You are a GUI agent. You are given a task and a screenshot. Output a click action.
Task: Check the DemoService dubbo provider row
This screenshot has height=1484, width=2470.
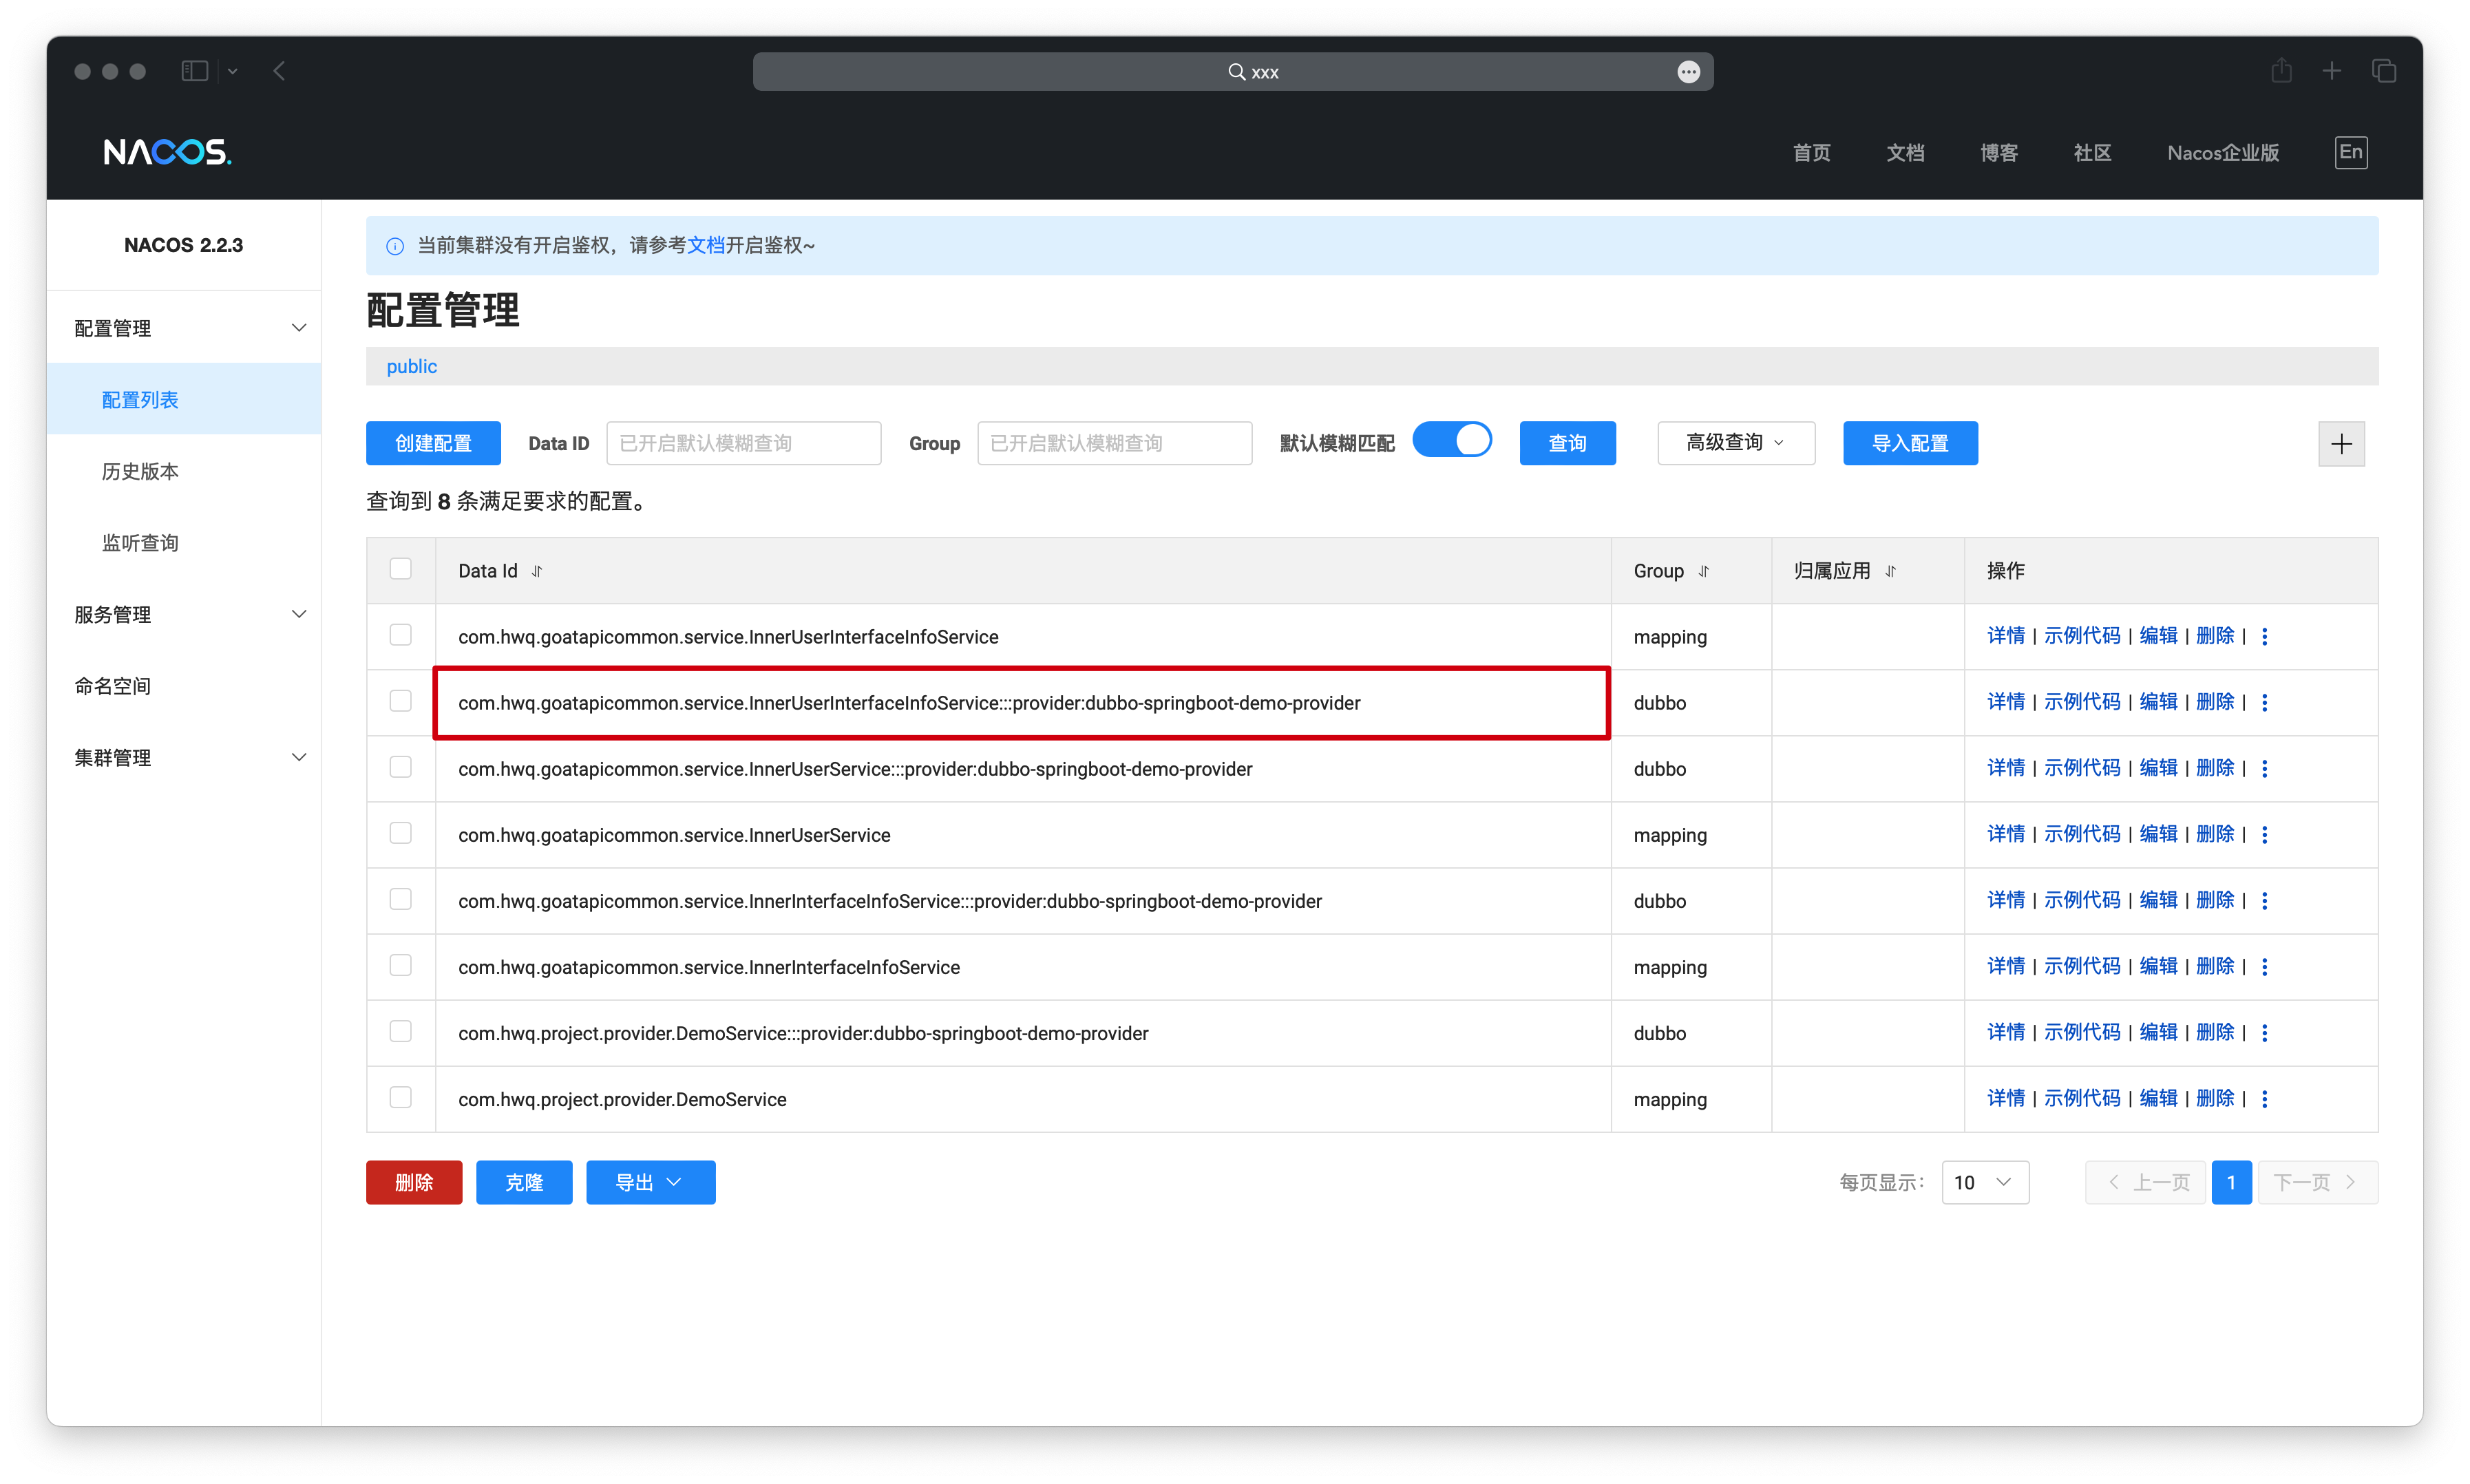pyautogui.click(x=401, y=1031)
